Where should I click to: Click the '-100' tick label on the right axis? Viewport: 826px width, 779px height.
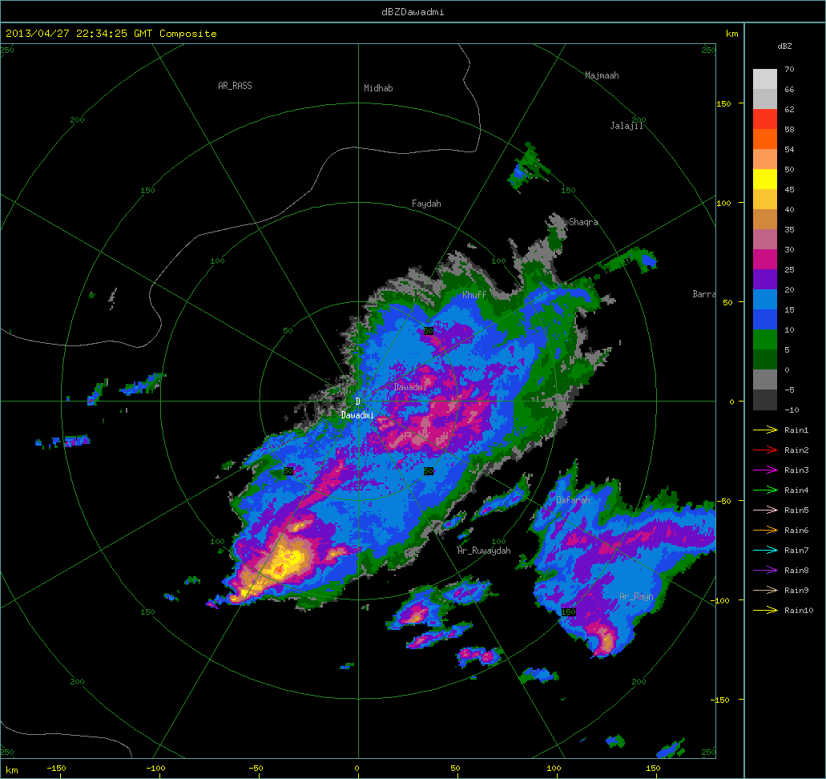[x=719, y=600]
